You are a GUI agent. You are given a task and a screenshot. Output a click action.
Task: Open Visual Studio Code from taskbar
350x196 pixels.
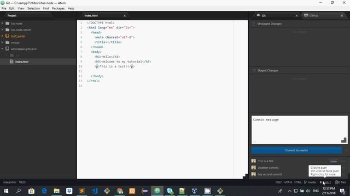(x=95, y=191)
